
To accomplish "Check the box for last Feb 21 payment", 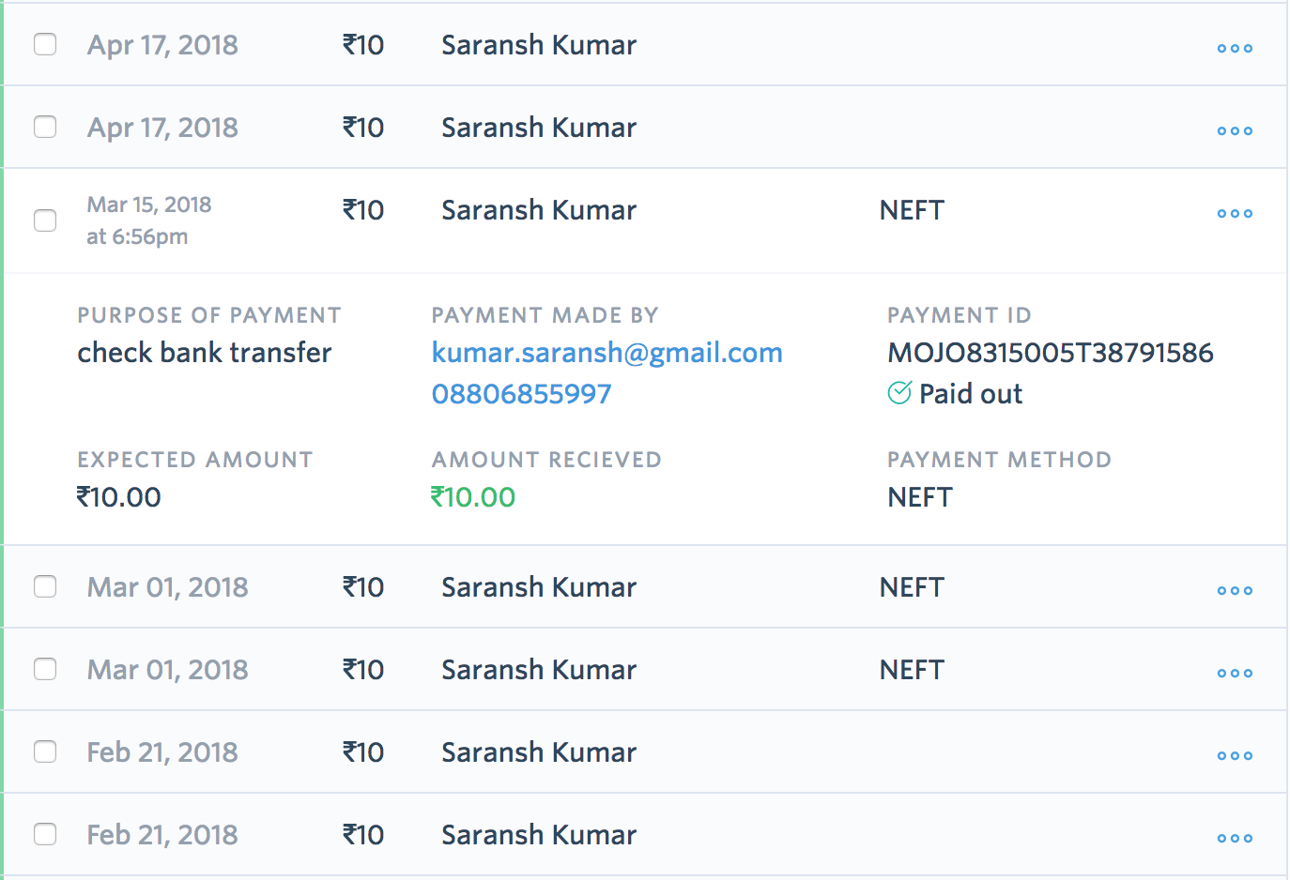I will point(45,834).
